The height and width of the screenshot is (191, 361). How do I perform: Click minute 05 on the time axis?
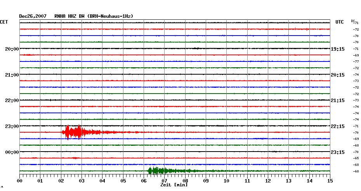pos(123,181)
